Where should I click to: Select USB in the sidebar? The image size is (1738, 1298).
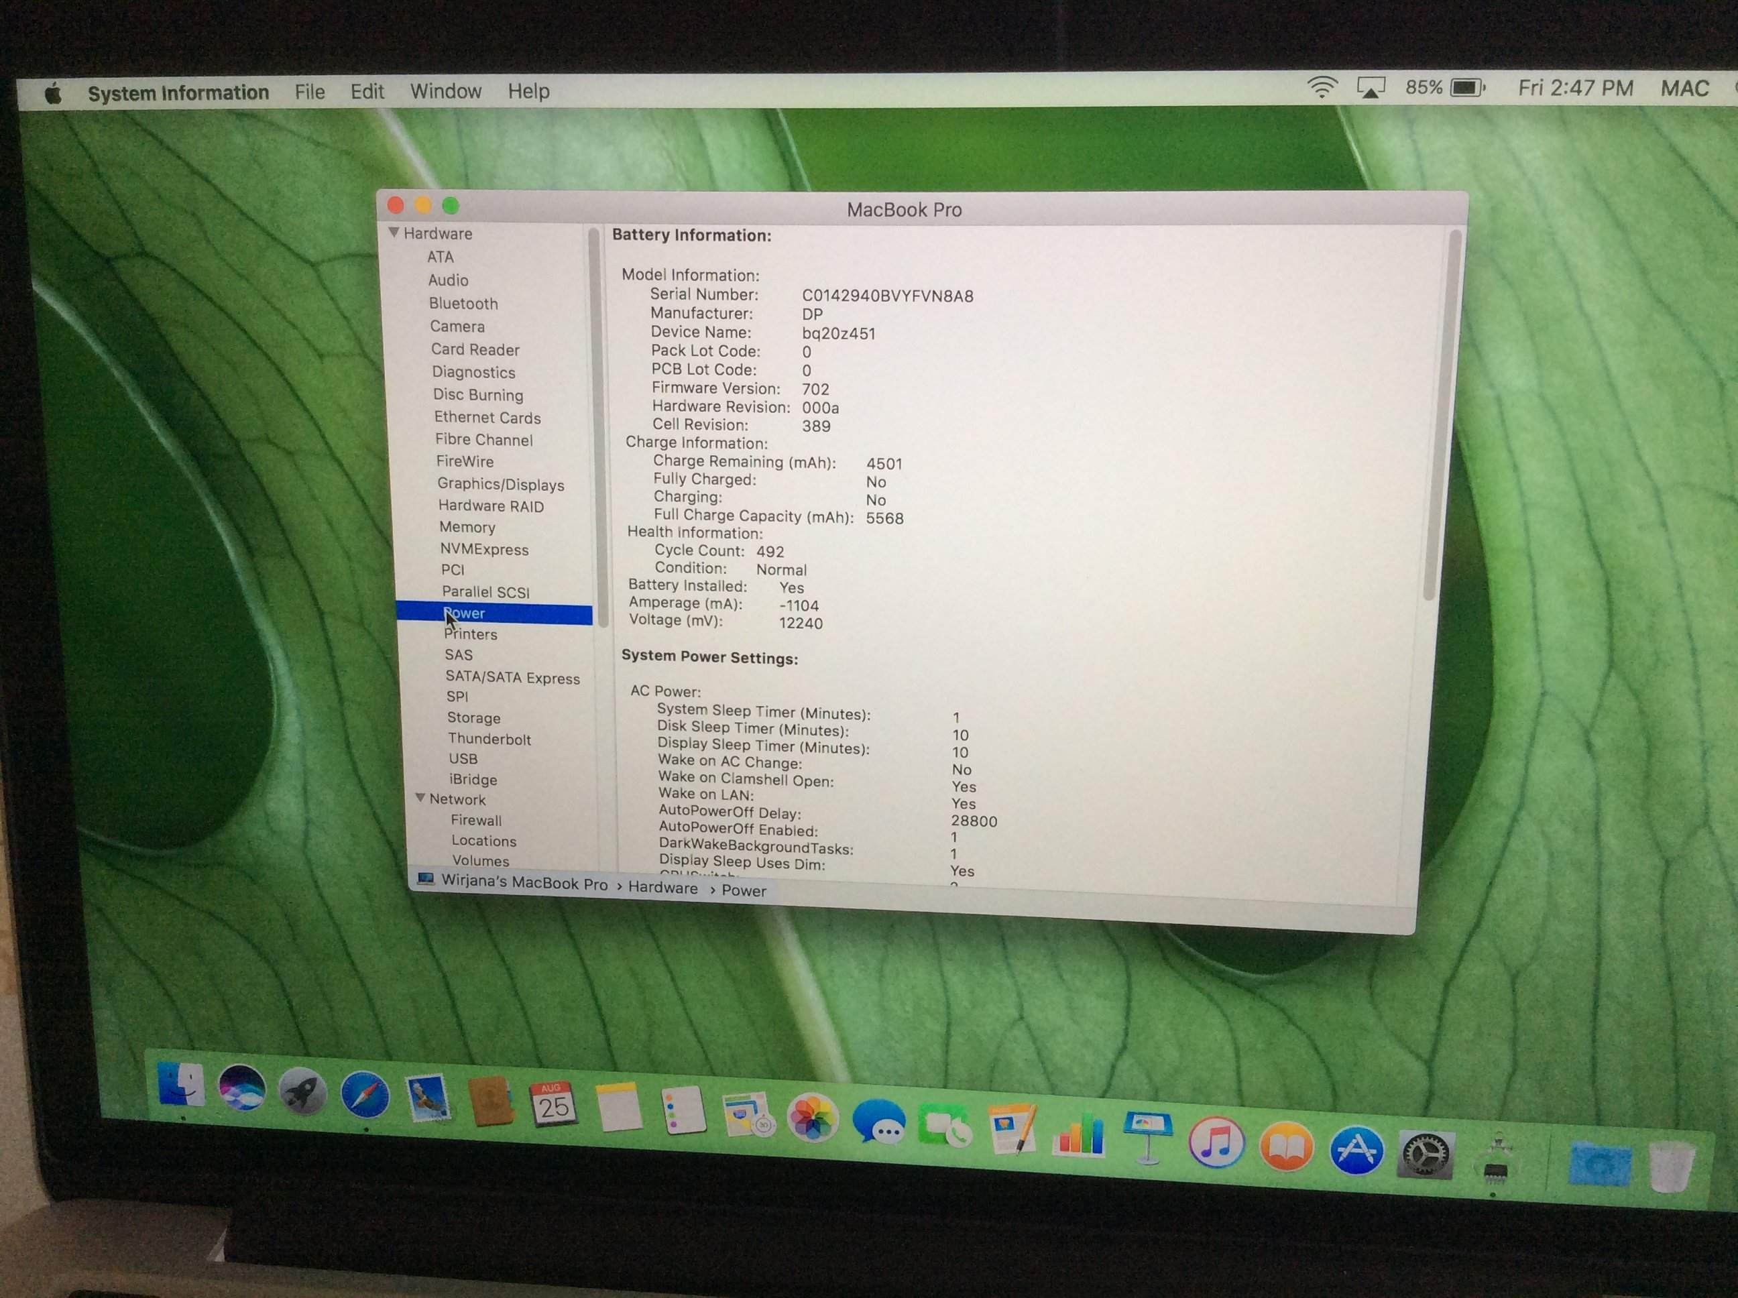463,759
